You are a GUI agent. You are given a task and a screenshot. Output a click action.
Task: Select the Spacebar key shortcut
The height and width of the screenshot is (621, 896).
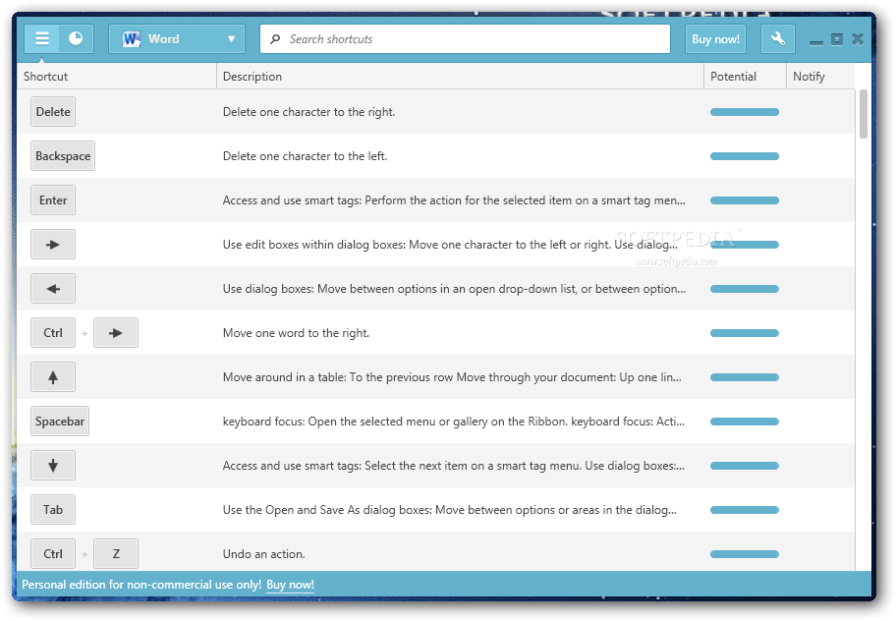pyautogui.click(x=60, y=422)
